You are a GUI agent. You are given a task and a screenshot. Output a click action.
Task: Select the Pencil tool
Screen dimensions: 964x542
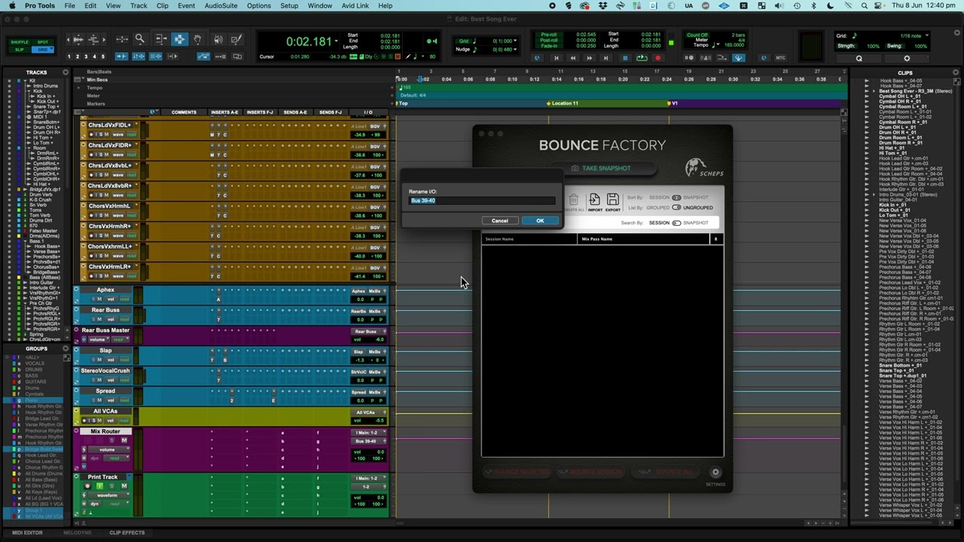pyautogui.click(x=236, y=38)
